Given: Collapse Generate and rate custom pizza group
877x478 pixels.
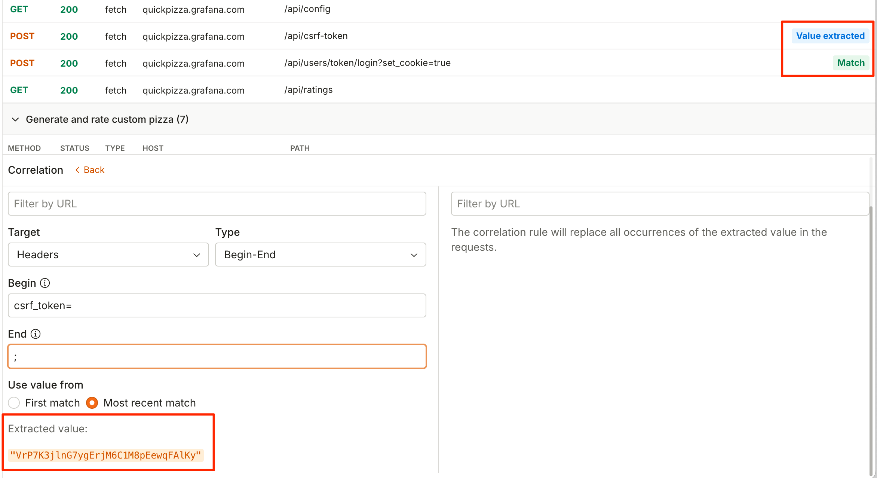Looking at the screenshot, I should (15, 119).
